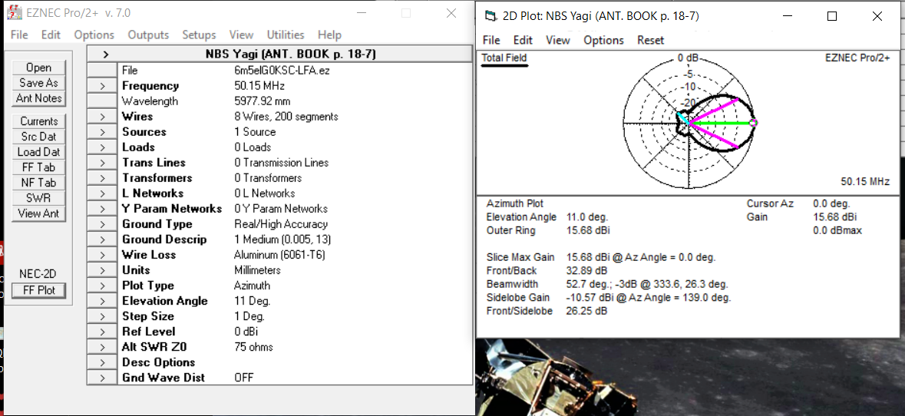Click the View Ant button
This screenshot has width=905, height=416.
[38, 213]
